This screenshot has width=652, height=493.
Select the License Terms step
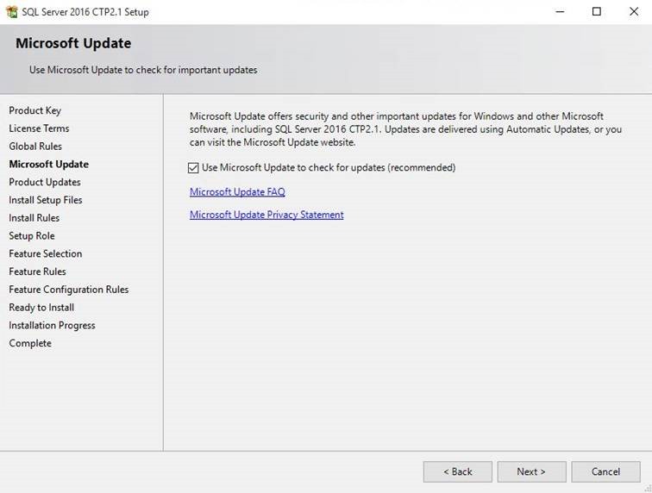click(x=39, y=128)
